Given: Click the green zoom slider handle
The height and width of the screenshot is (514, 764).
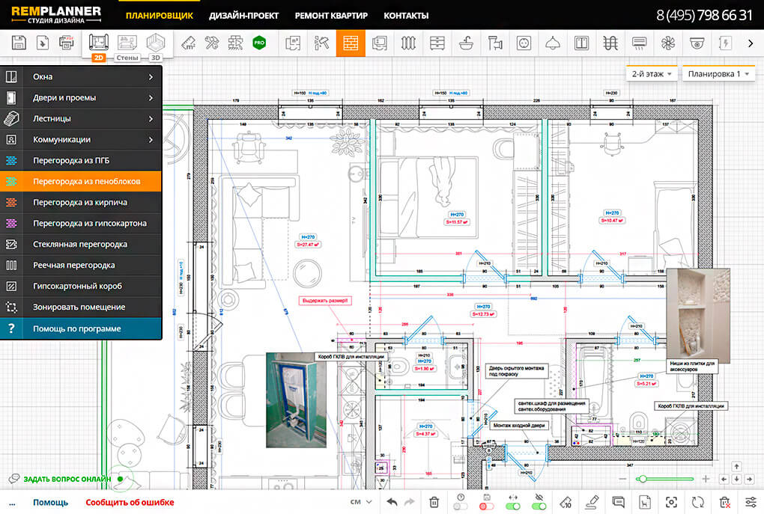Looking at the screenshot, I should click(x=641, y=479).
